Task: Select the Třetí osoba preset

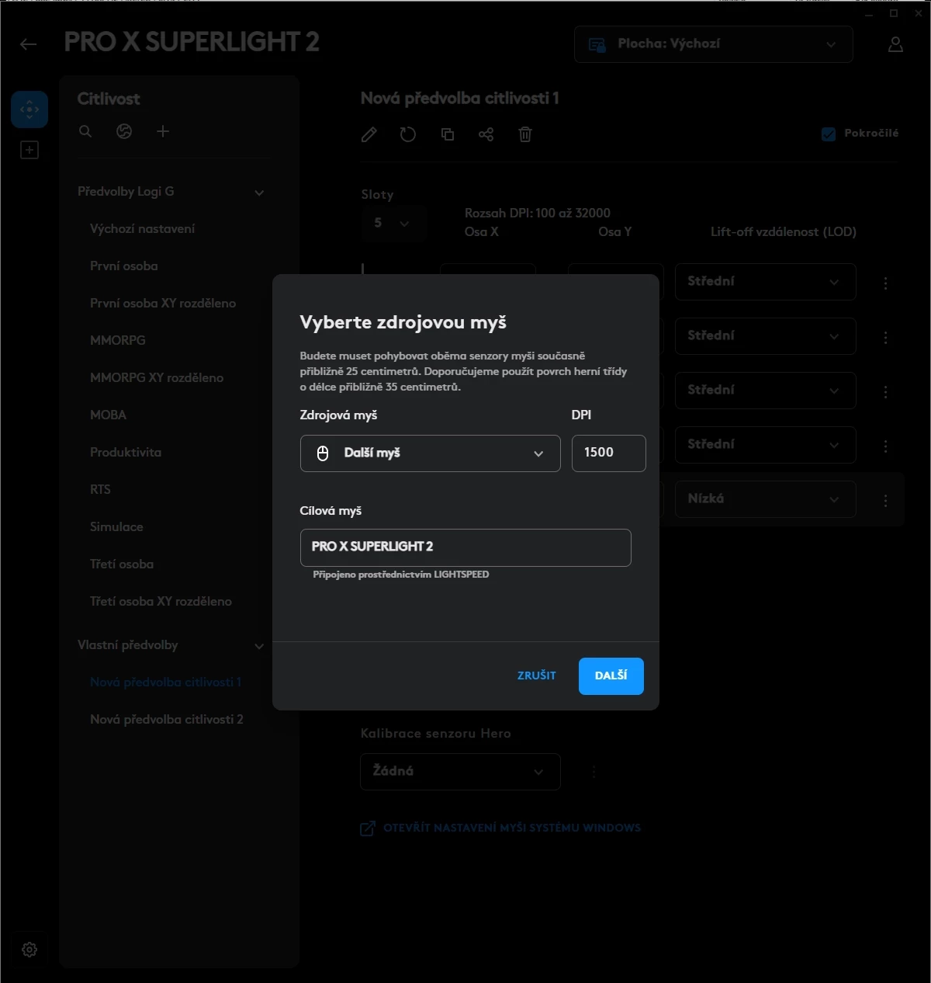Action: click(x=122, y=564)
